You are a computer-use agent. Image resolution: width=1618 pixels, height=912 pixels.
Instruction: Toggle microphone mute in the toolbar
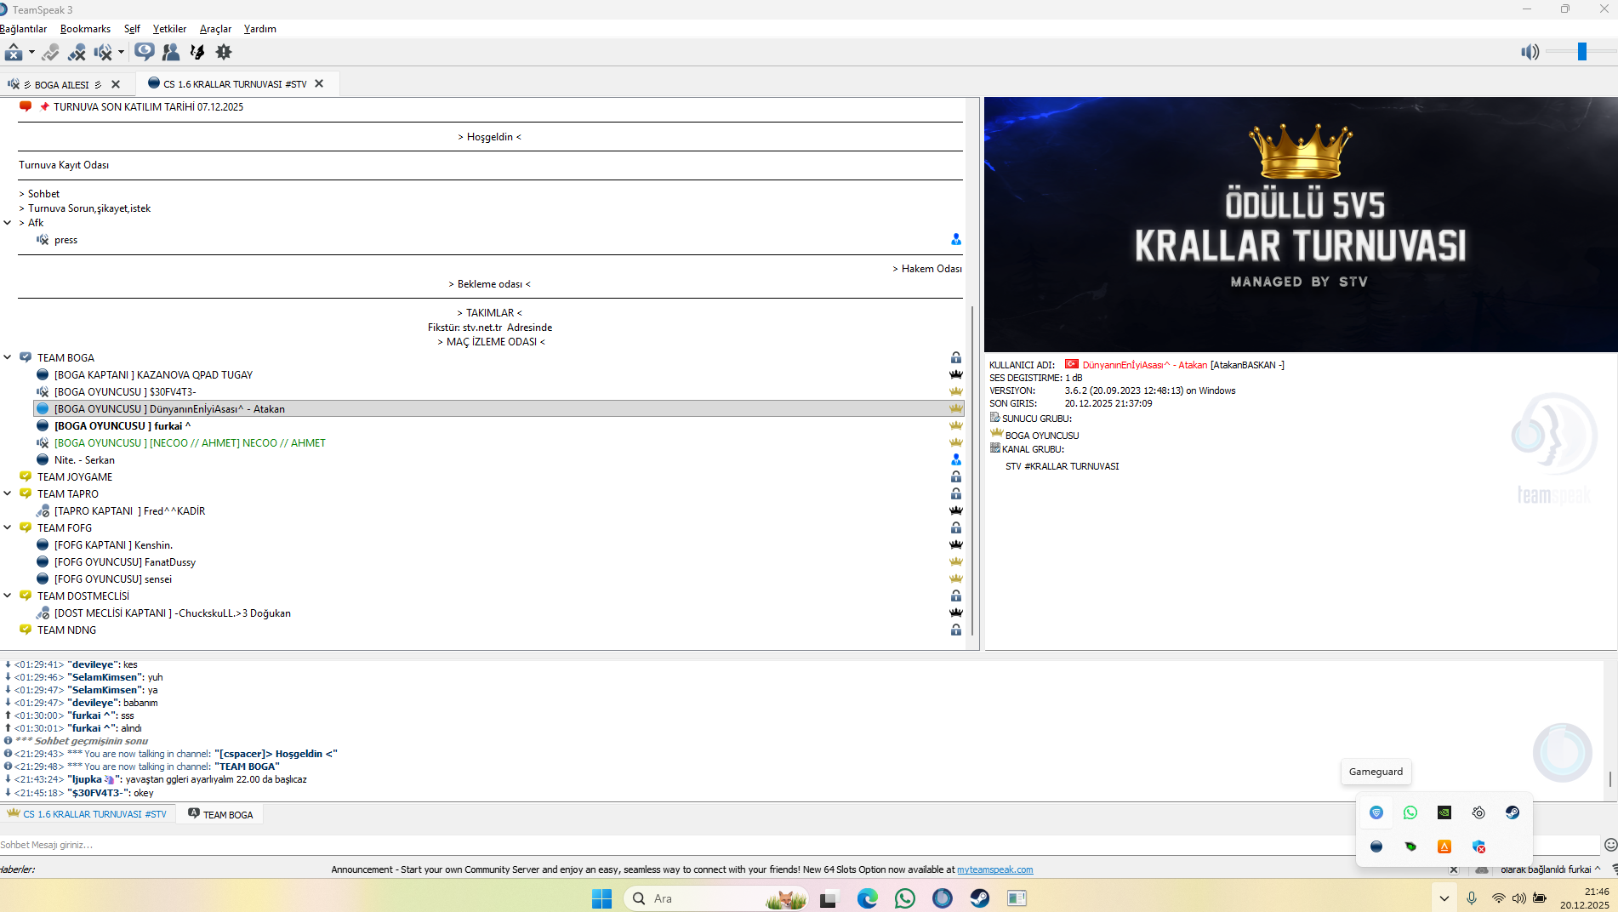pos(77,52)
